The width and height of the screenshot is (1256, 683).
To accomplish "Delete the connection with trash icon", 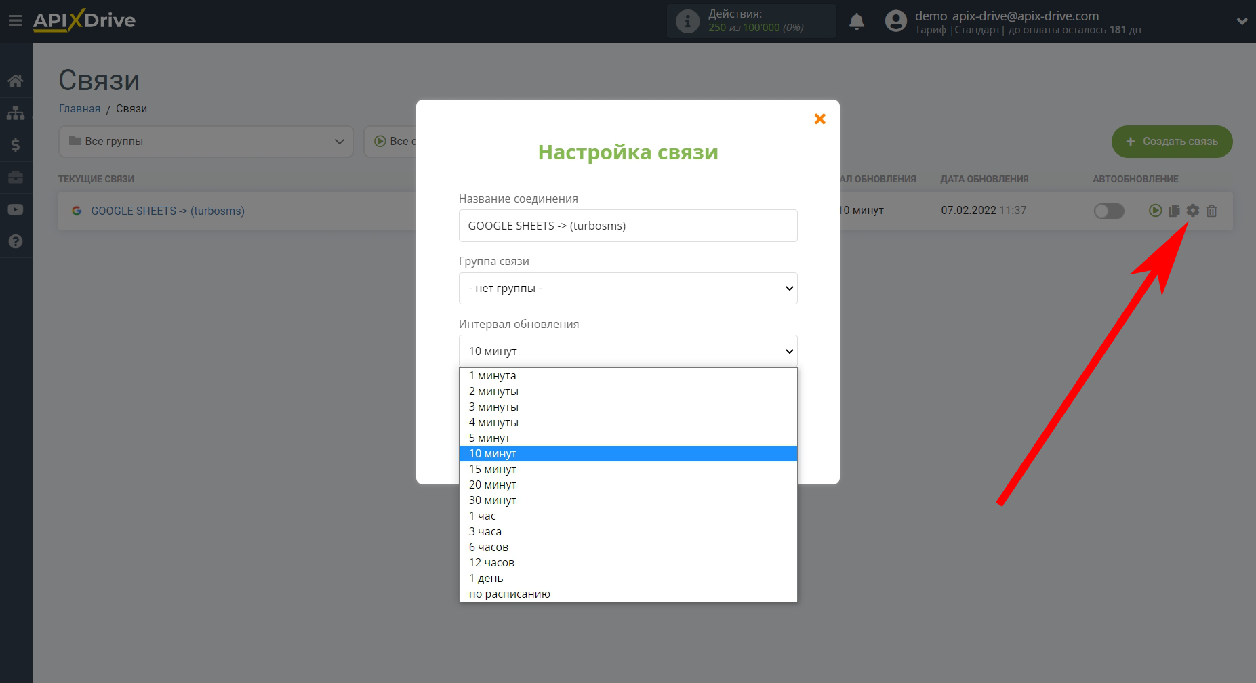I will tap(1212, 211).
